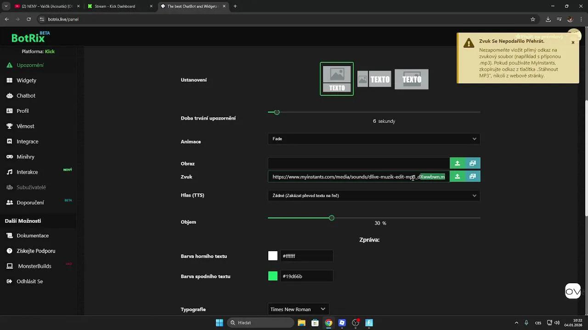The height and width of the screenshot is (330, 588).
Task: Select text-over-image layout option
Action: [x=412, y=79]
